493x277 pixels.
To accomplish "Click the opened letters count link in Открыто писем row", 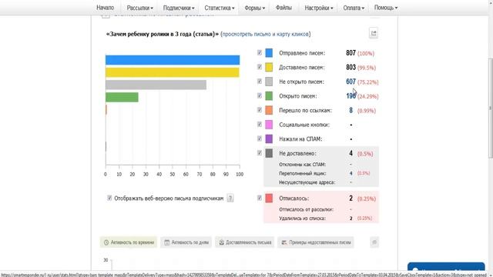I will point(350,96).
